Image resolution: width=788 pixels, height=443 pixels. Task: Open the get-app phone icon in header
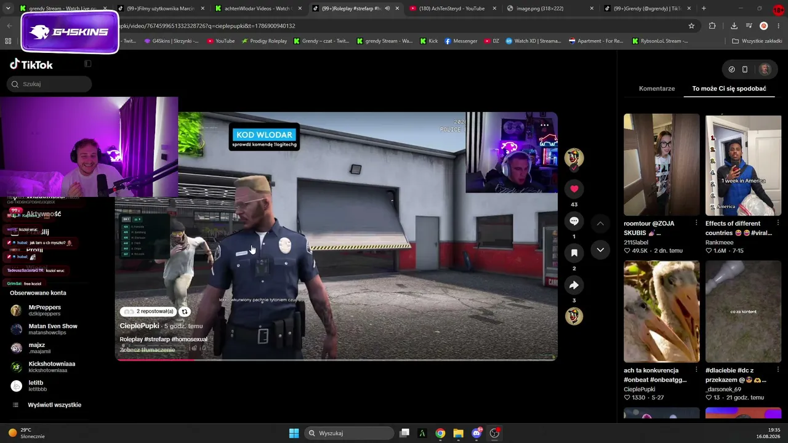coord(744,70)
